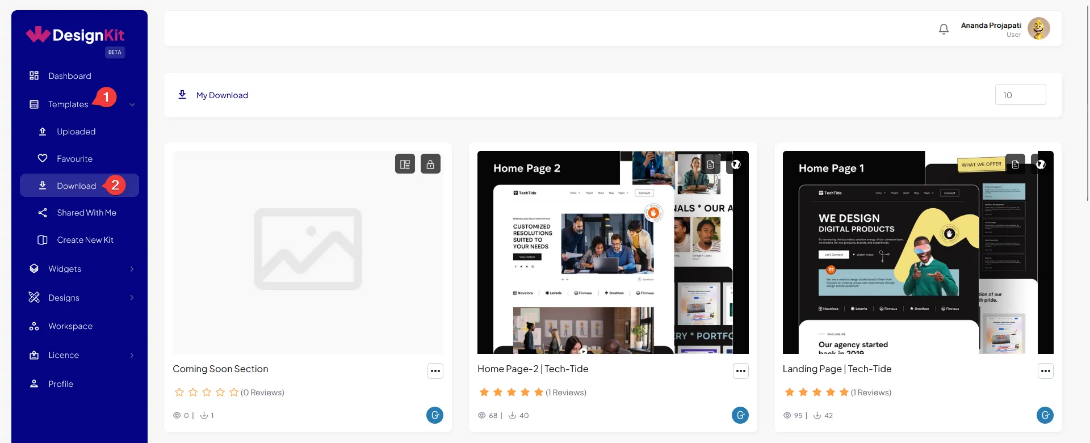Click the blue G author badge on Home Page-2 card
Image resolution: width=1090 pixels, height=443 pixels.
pos(740,415)
